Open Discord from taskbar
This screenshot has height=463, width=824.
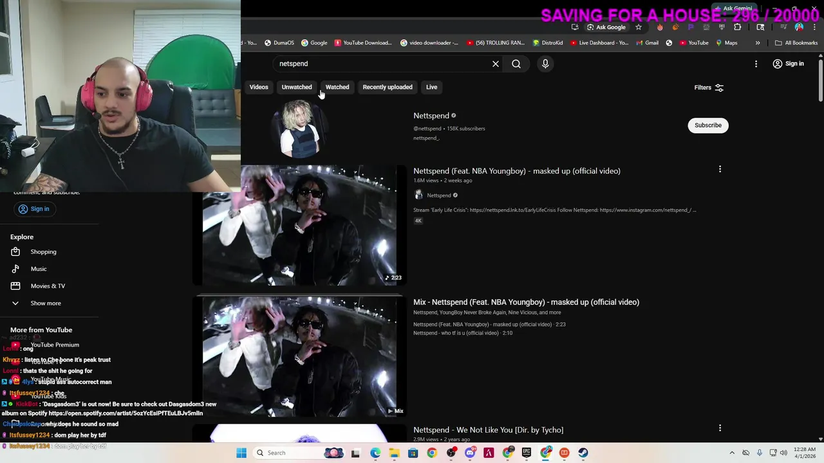470,453
